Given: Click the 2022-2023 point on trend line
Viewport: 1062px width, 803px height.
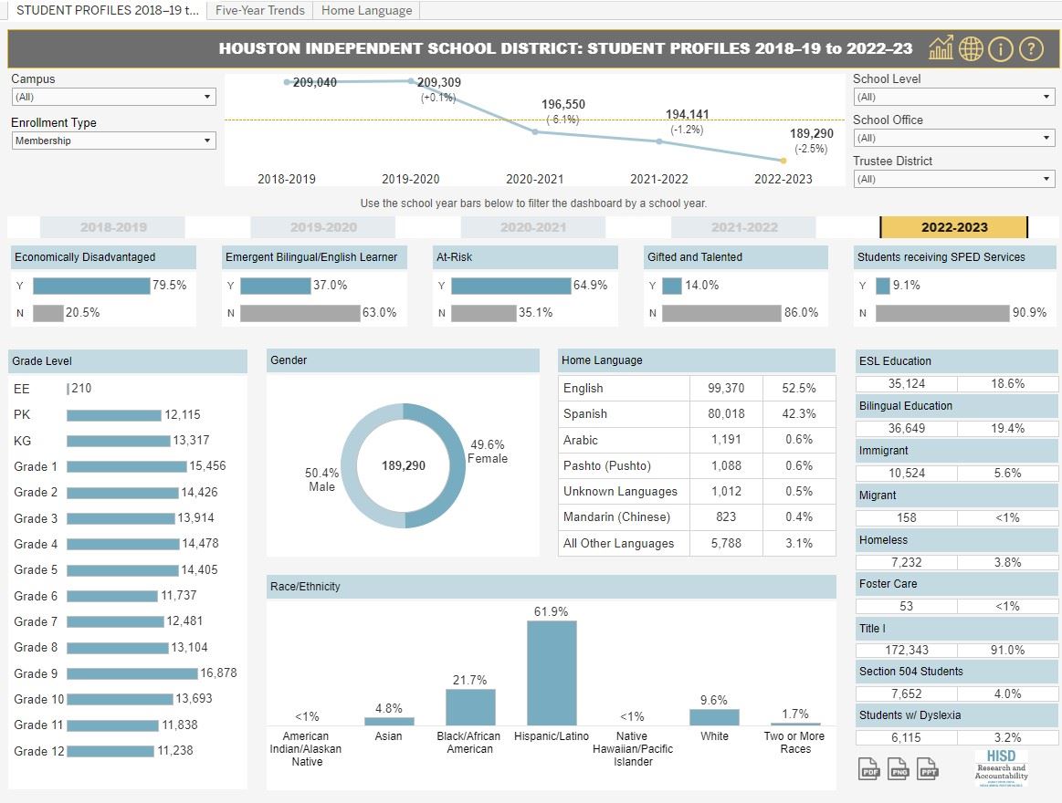Looking at the screenshot, I should tap(783, 161).
